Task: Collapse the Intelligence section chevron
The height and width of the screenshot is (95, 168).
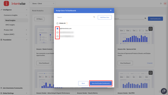Action: point(27,10)
